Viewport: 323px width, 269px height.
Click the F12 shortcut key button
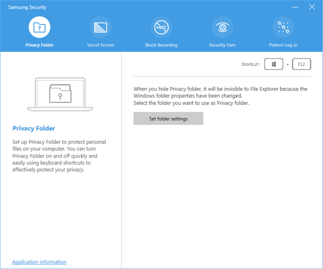click(301, 64)
